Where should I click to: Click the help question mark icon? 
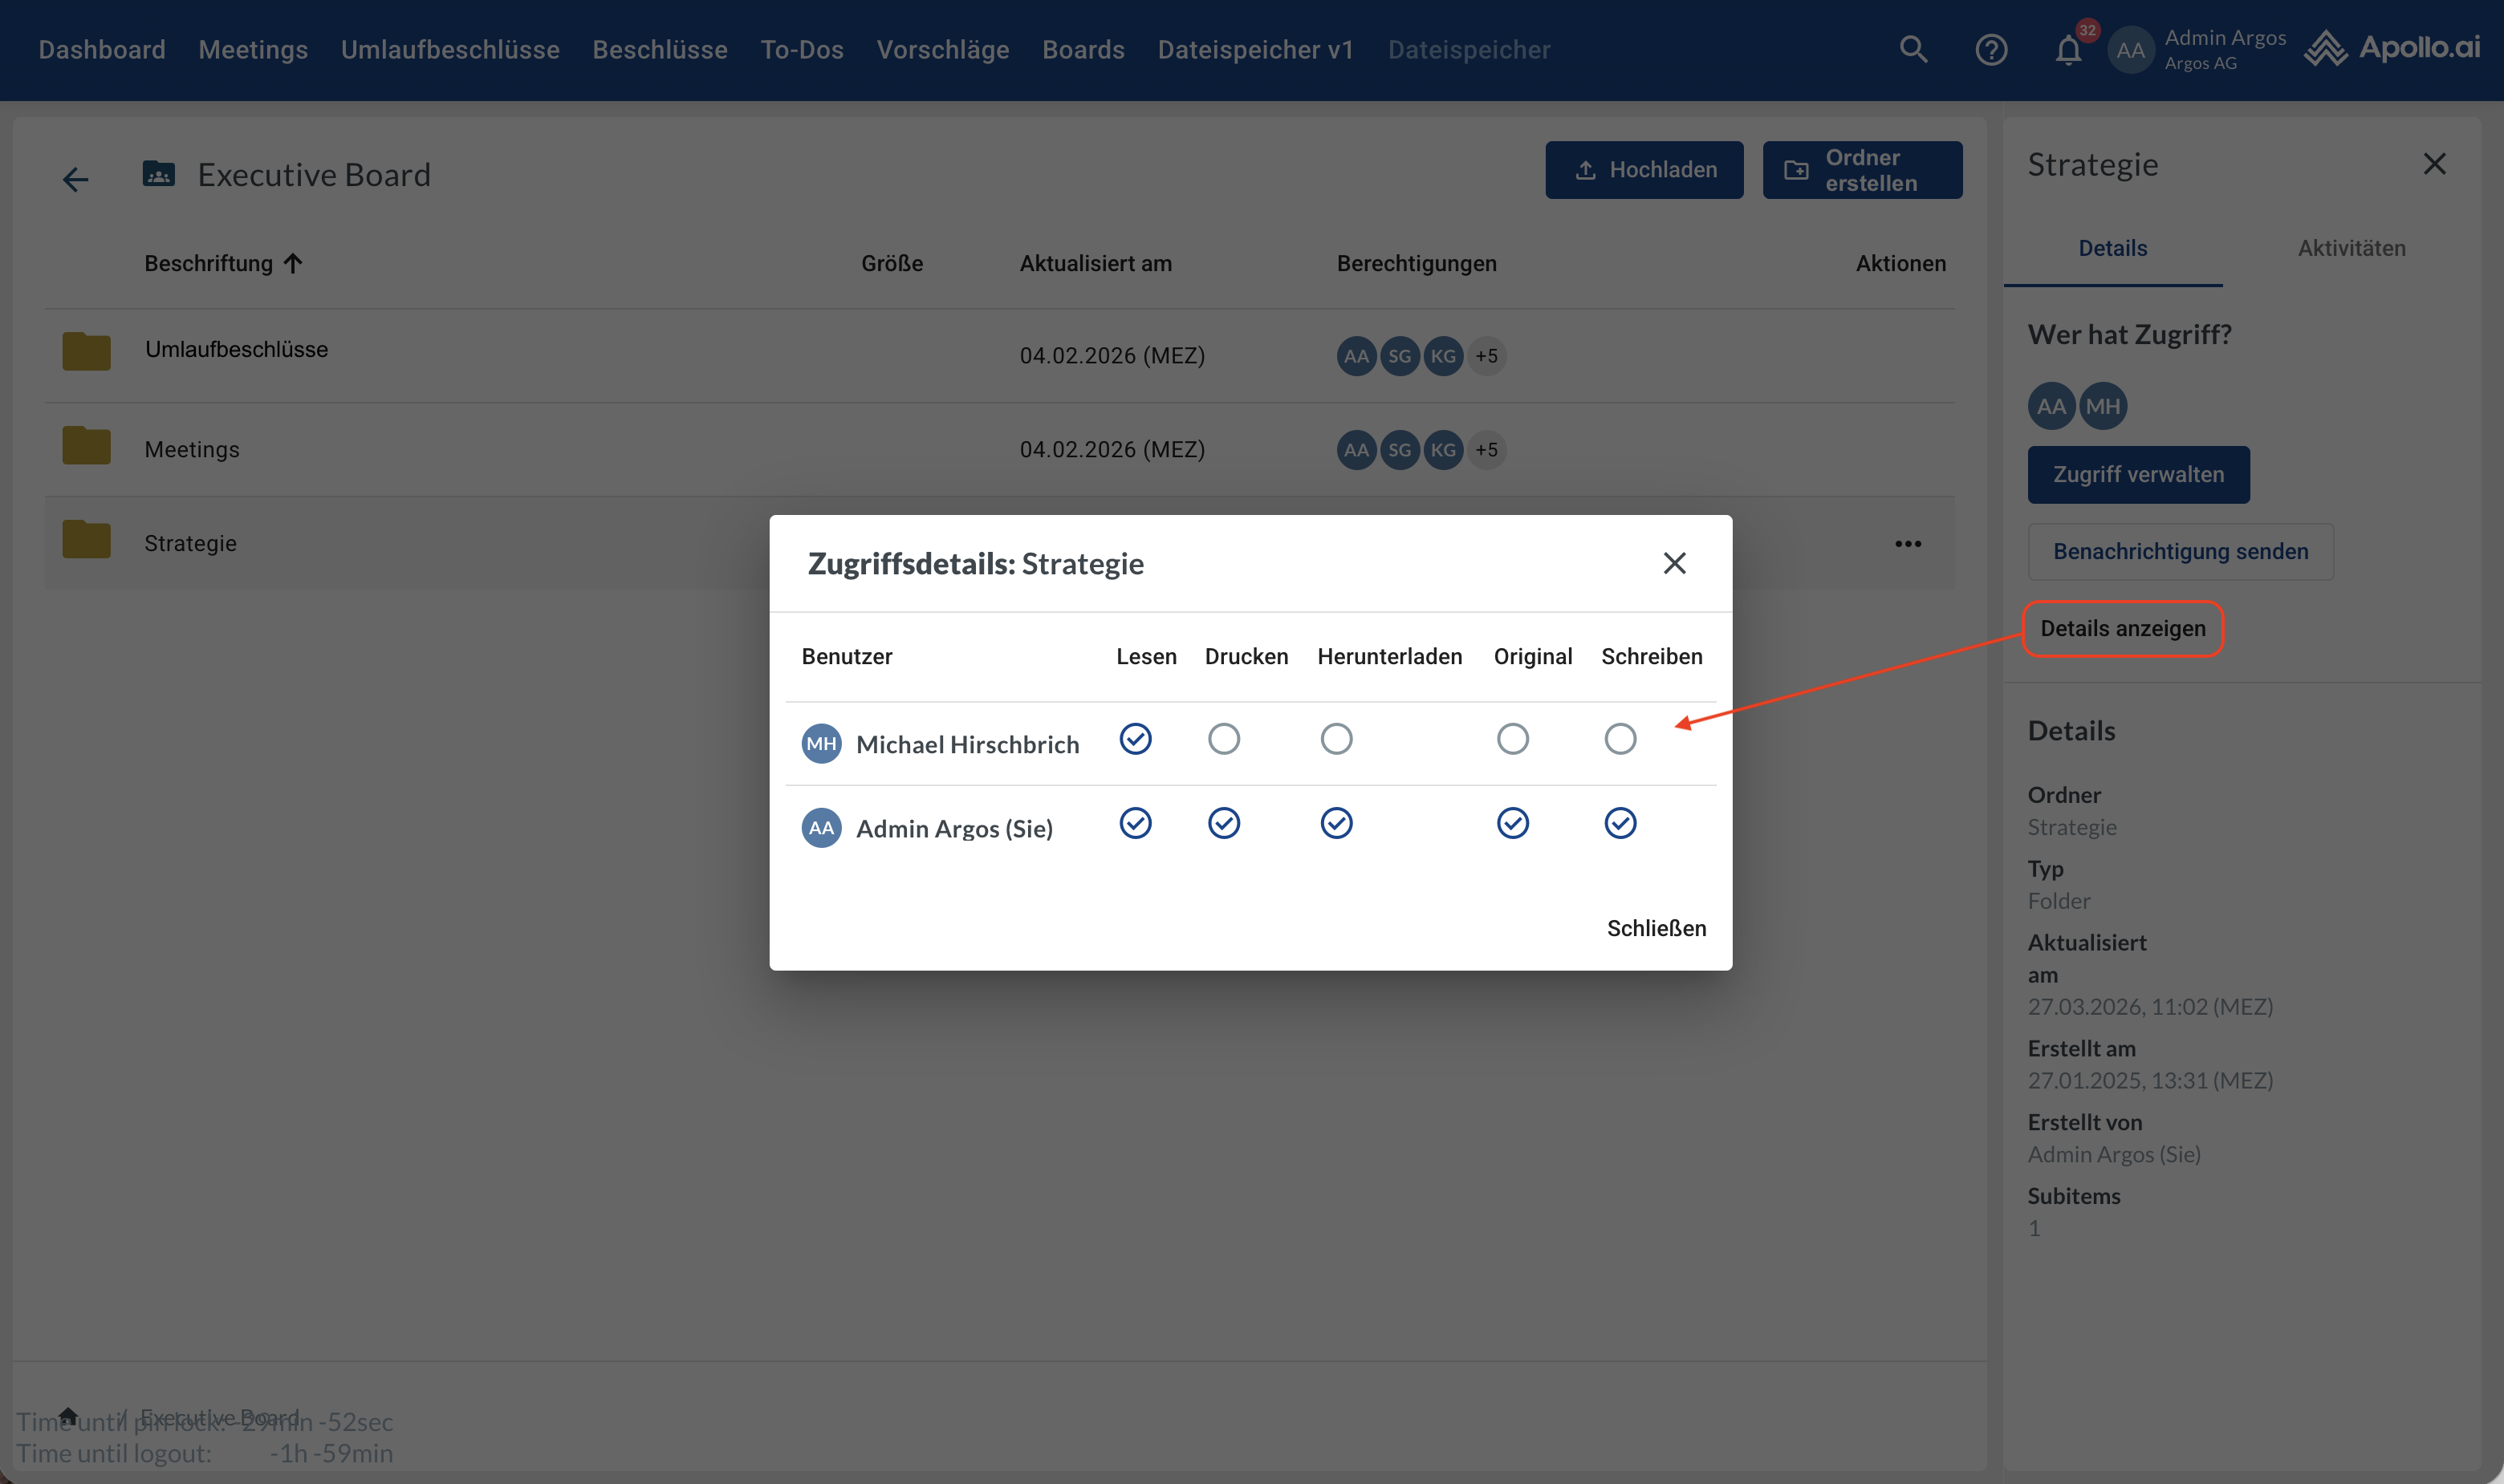coord(1991,49)
